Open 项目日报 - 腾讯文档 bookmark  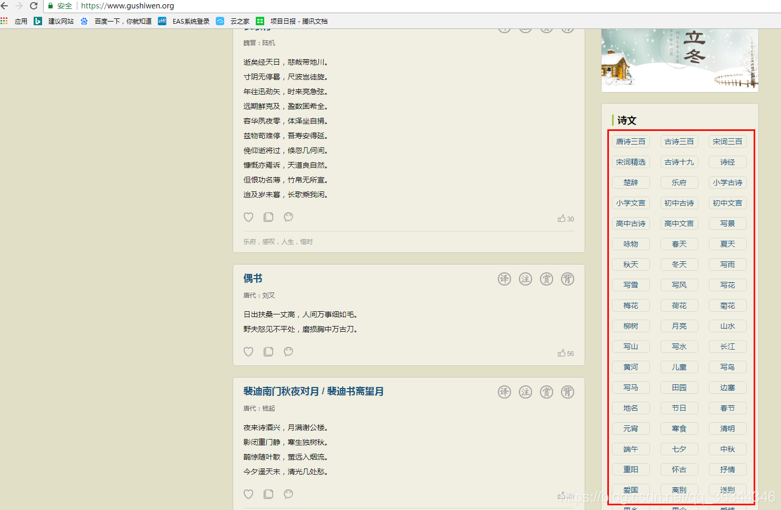click(292, 21)
